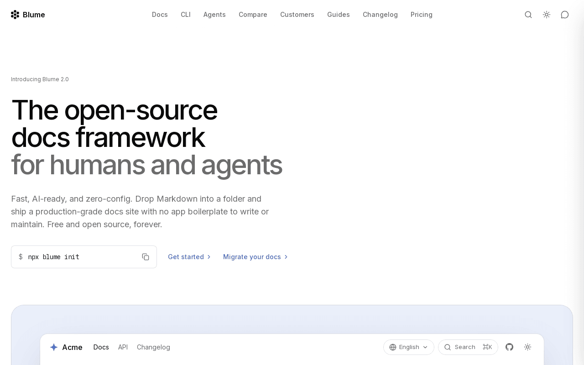The image size is (584, 365).
Task: Visit the Customers page
Action: 297,15
